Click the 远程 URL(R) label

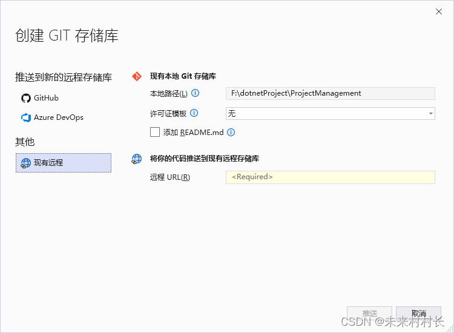[170, 177]
